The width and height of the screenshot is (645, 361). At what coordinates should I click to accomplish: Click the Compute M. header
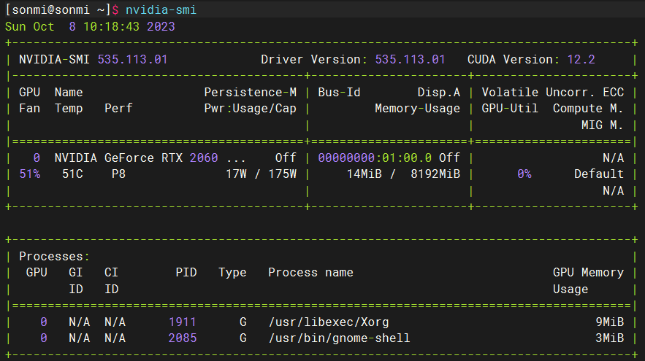click(x=588, y=109)
